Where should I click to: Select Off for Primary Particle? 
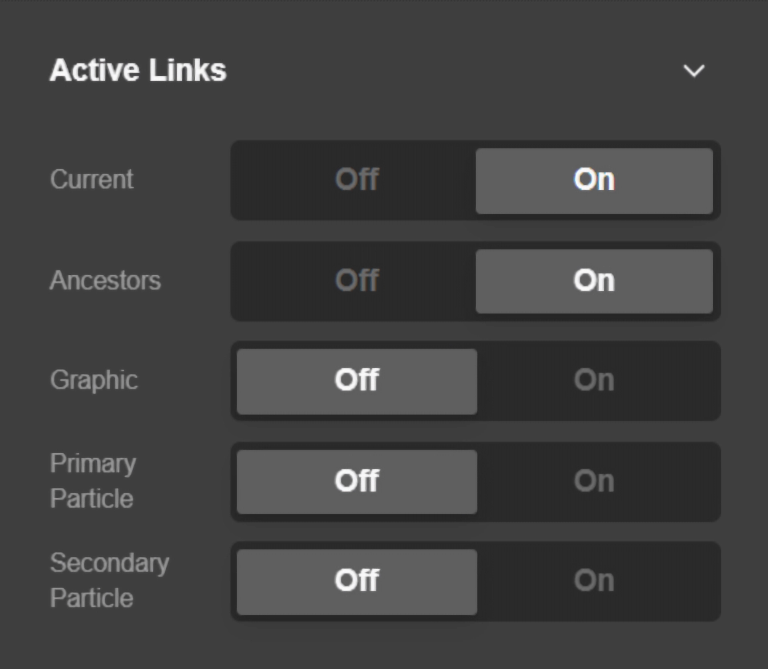(x=357, y=481)
